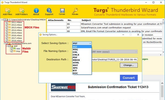Toggle the 2018.mbox checkbox
165x100 pixels.
(x=7, y=40)
